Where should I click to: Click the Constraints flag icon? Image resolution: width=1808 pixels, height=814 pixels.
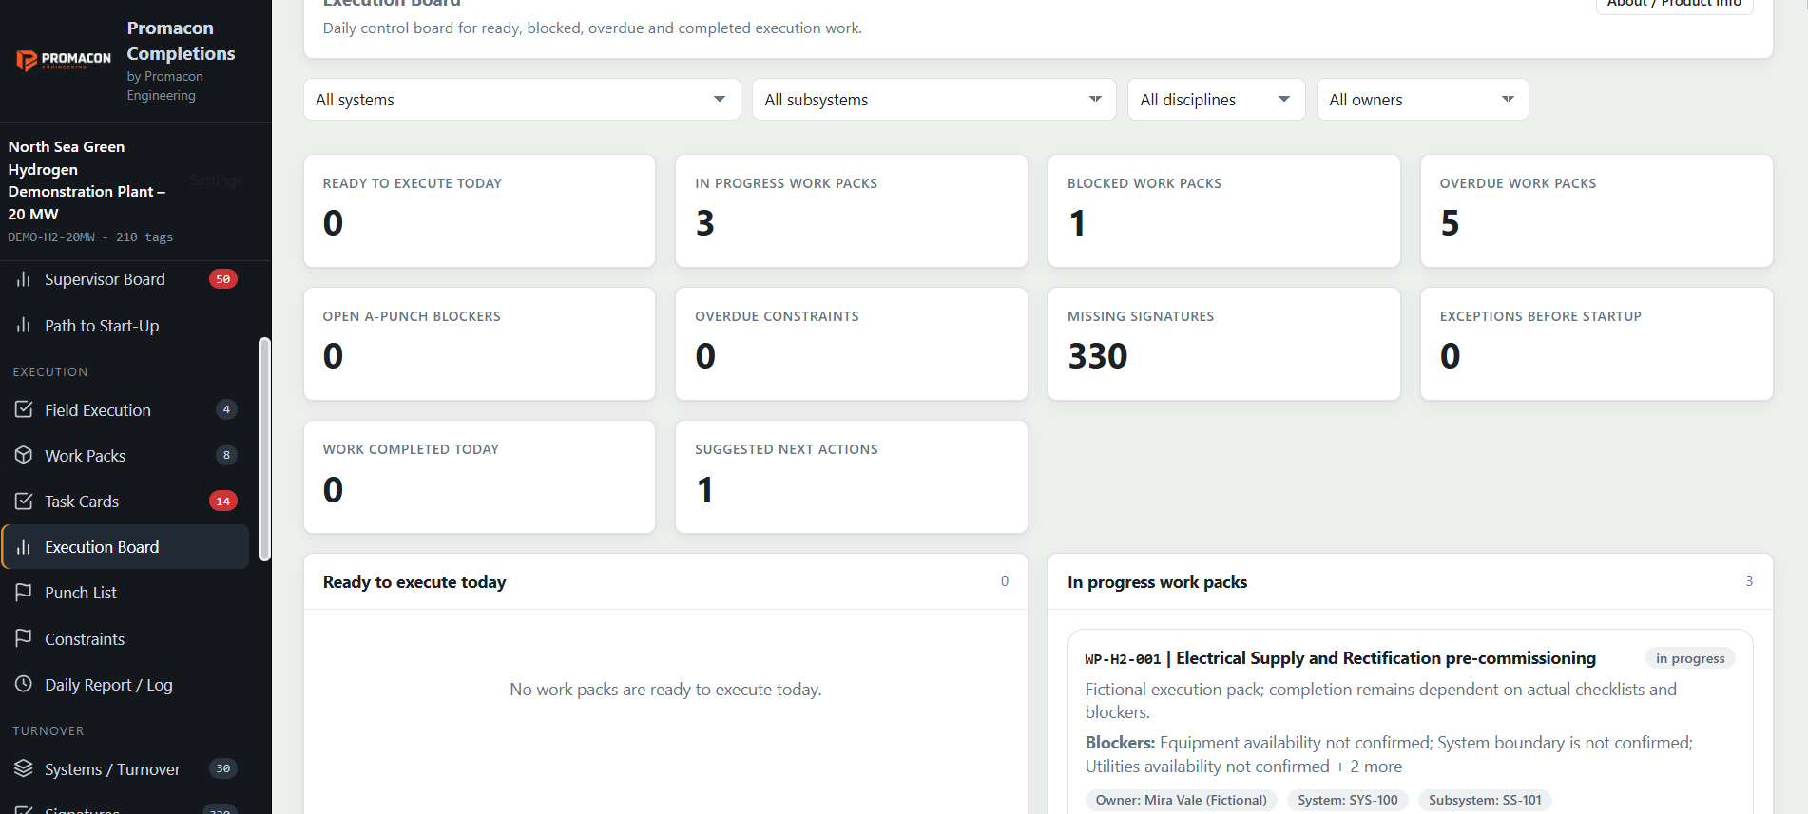pyautogui.click(x=24, y=639)
